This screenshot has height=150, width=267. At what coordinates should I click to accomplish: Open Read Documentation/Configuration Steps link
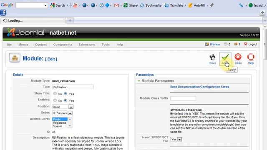click(x=199, y=87)
